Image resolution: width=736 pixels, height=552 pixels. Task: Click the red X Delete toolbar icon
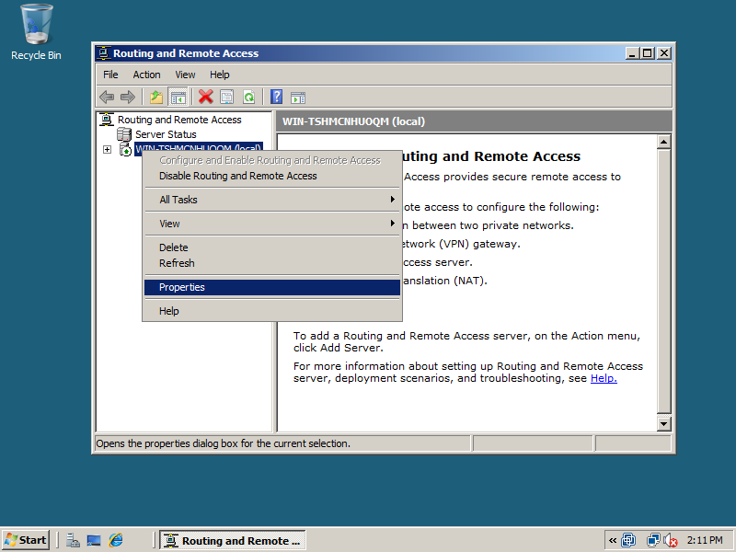point(205,98)
